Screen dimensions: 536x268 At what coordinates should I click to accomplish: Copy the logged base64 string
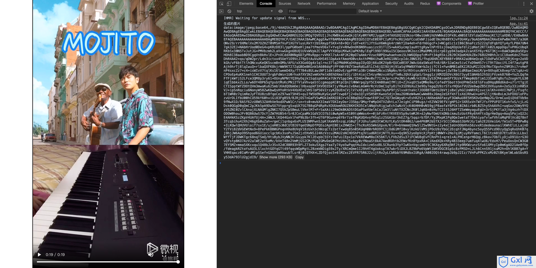[x=299, y=157]
